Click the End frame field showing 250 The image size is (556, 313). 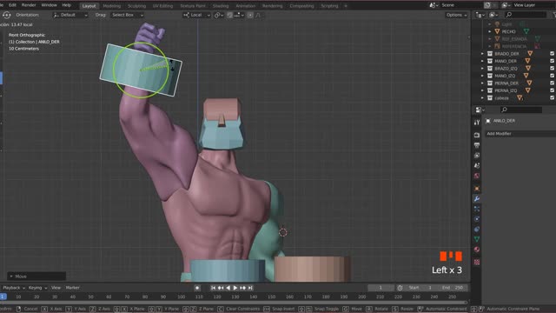tap(453, 288)
